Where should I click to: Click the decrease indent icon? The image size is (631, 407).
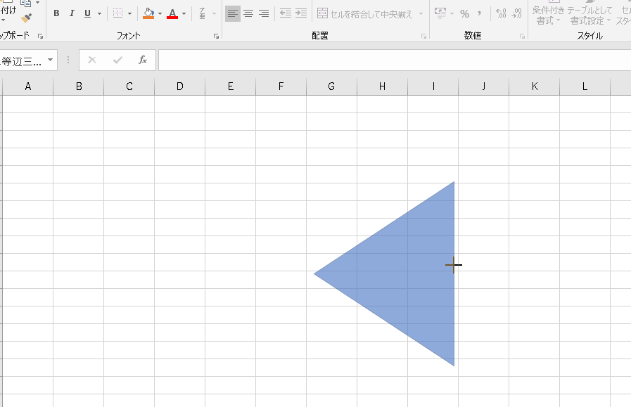(285, 13)
